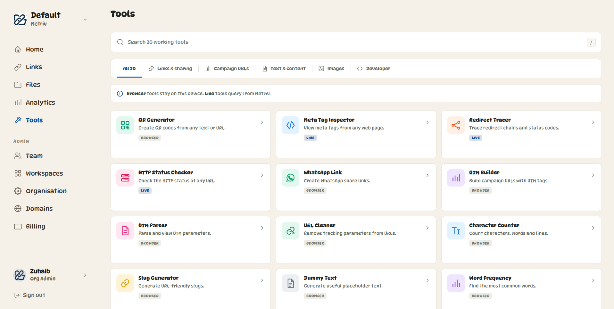Expand the Default workspace dropdown
Viewport: 614px width, 309px height.
[x=85, y=20]
